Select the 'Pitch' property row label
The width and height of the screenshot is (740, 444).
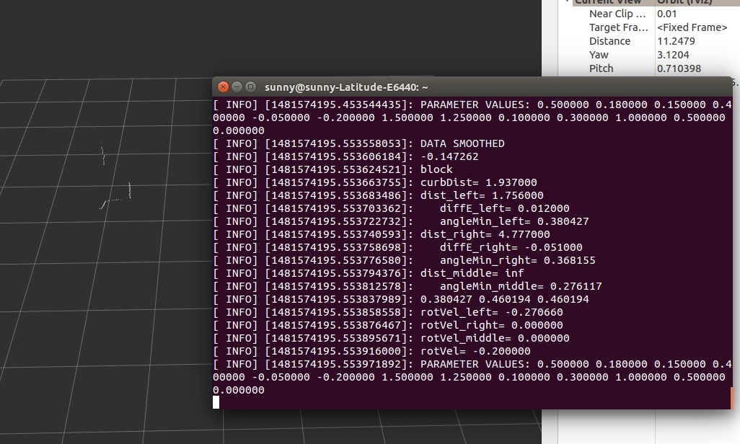602,69
